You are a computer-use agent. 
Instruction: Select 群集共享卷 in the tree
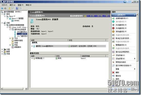pyautogui.click(x=18, y=40)
